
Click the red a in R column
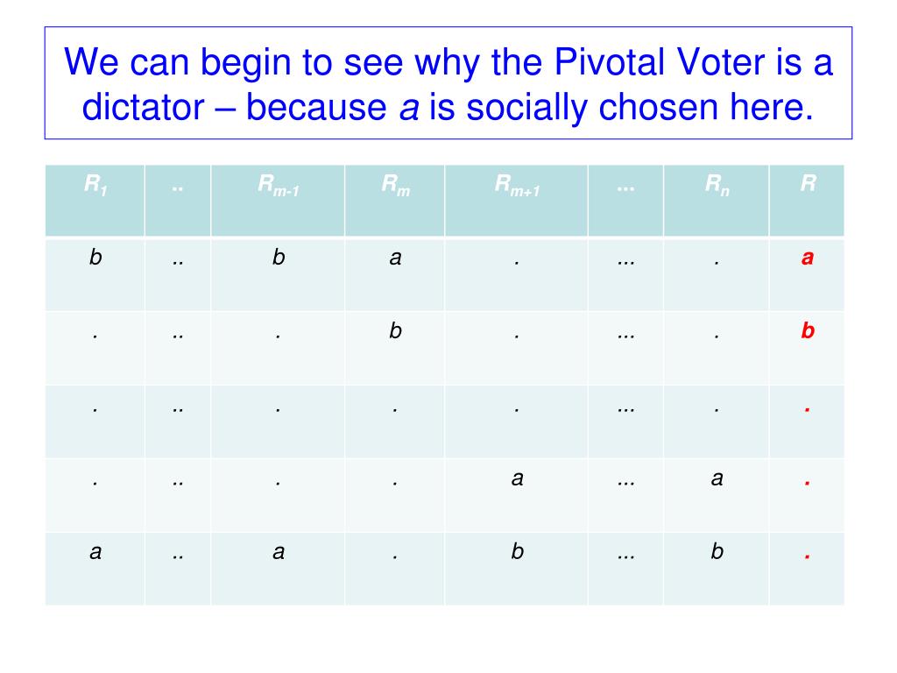807,258
